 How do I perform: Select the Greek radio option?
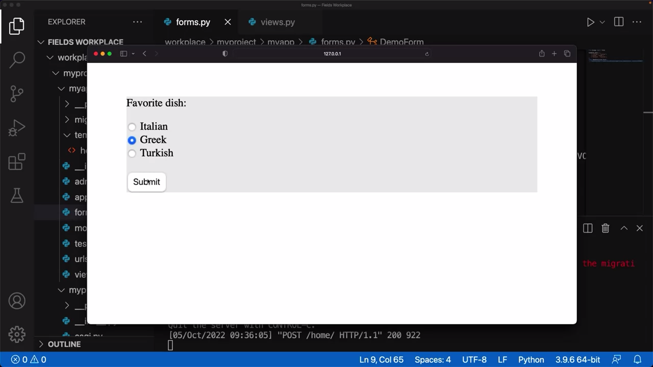click(132, 140)
